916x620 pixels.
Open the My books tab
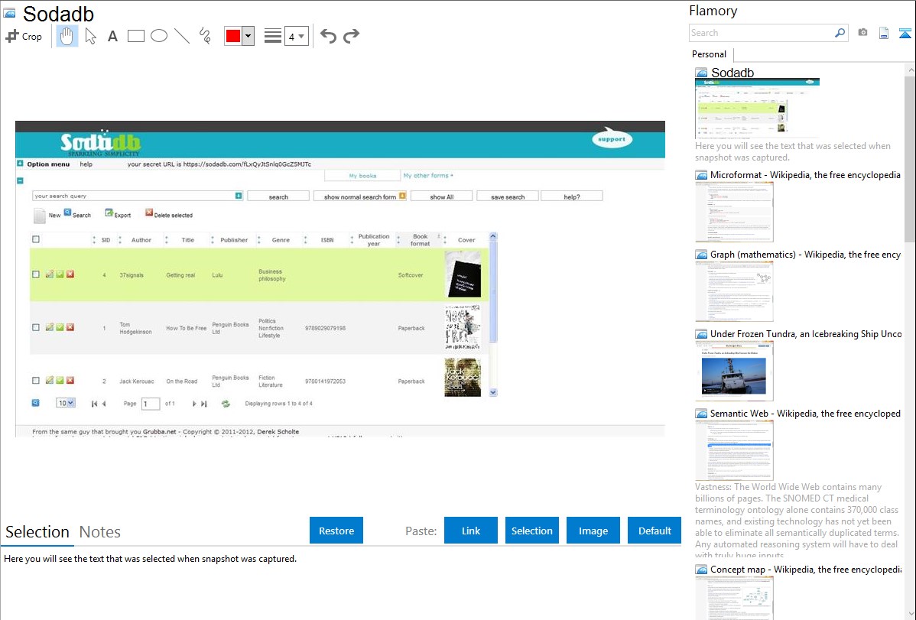(x=362, y=176)
